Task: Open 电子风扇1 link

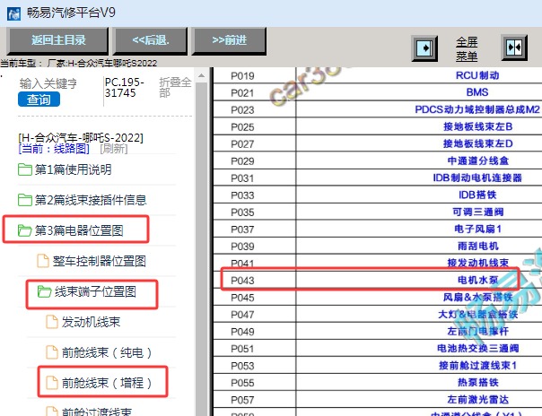Action: 477,229
